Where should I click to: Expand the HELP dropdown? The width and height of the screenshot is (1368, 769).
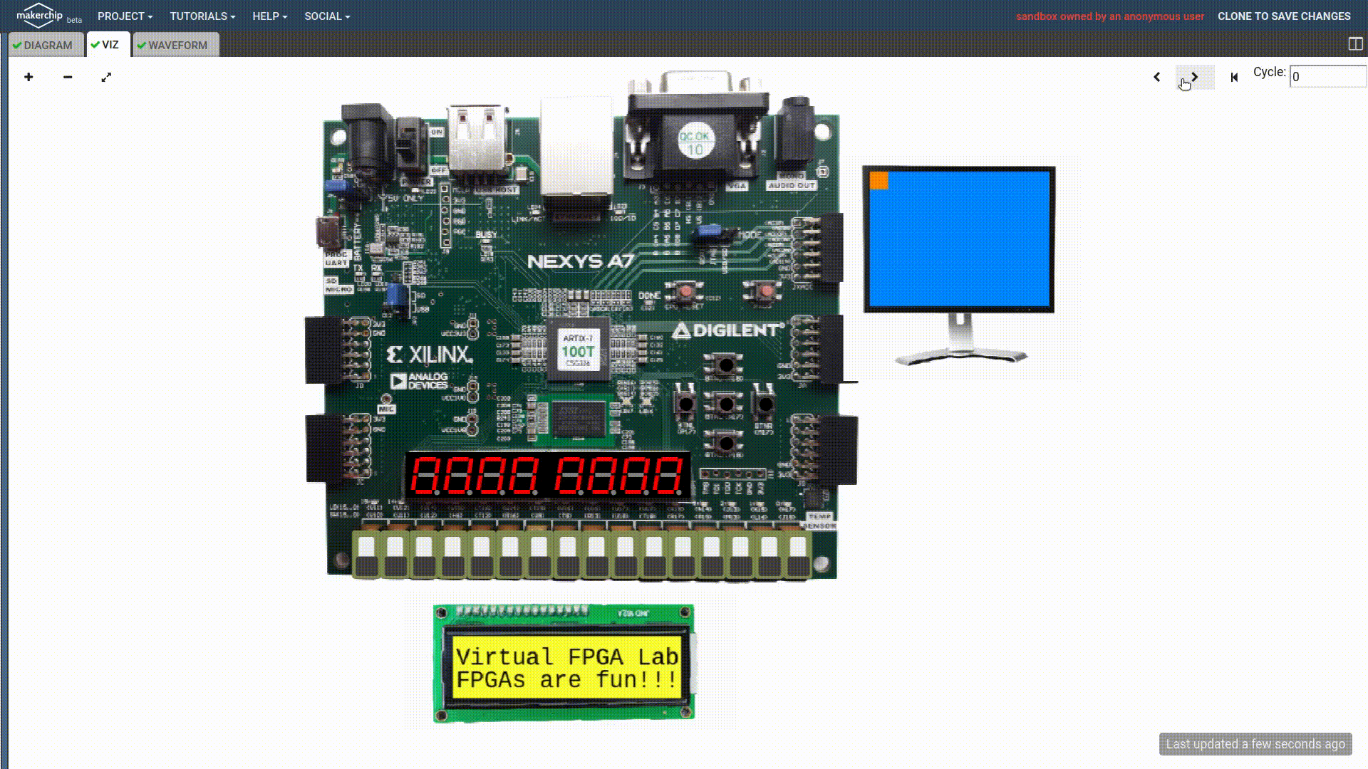click(268, 16)
